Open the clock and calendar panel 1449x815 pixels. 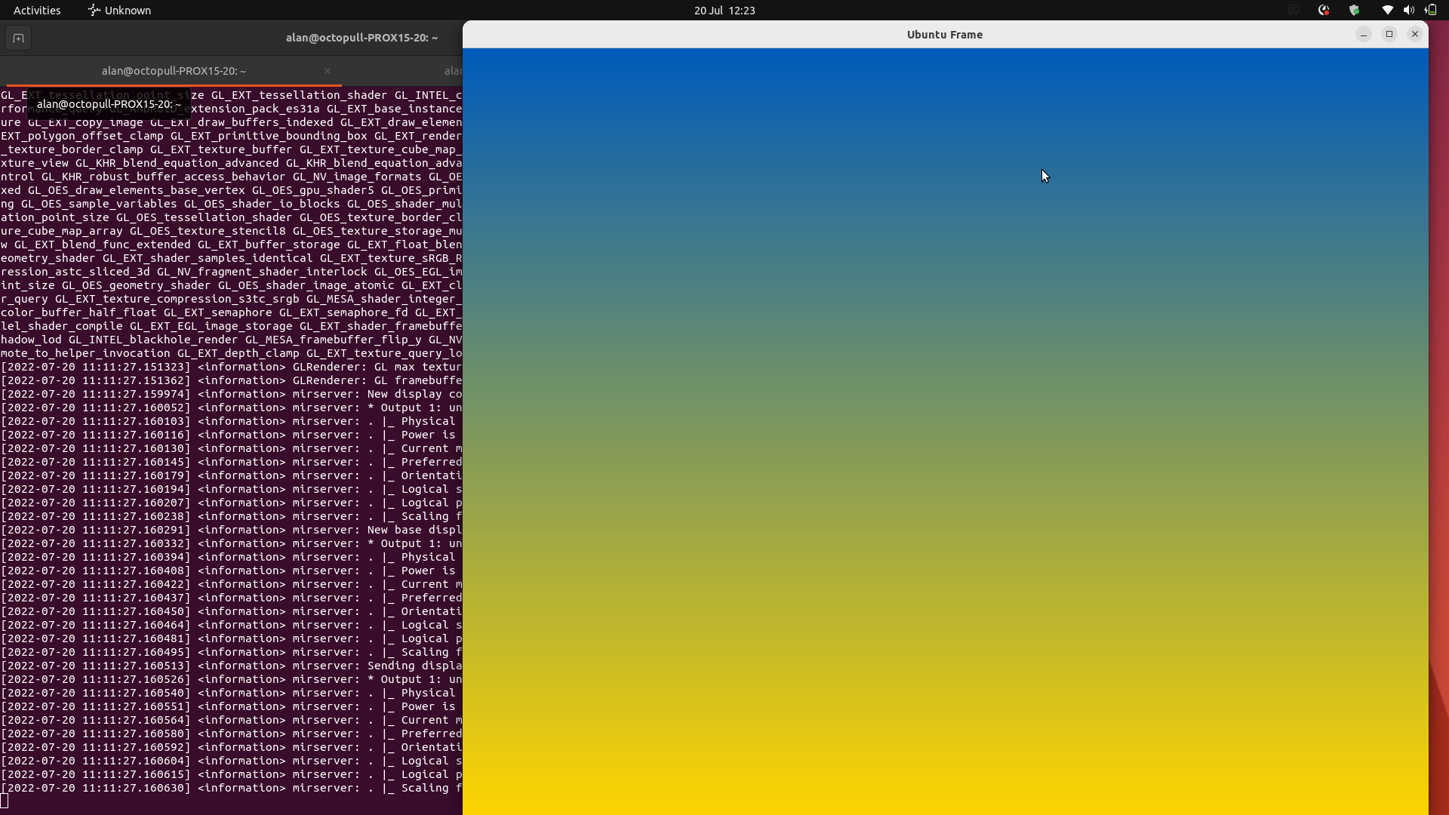click(x=724, y=11)
